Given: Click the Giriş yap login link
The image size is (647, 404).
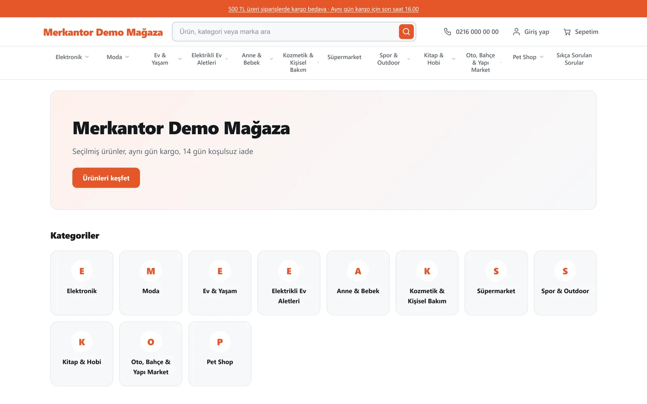Looking at the screenshot, I should pos(531,32).
